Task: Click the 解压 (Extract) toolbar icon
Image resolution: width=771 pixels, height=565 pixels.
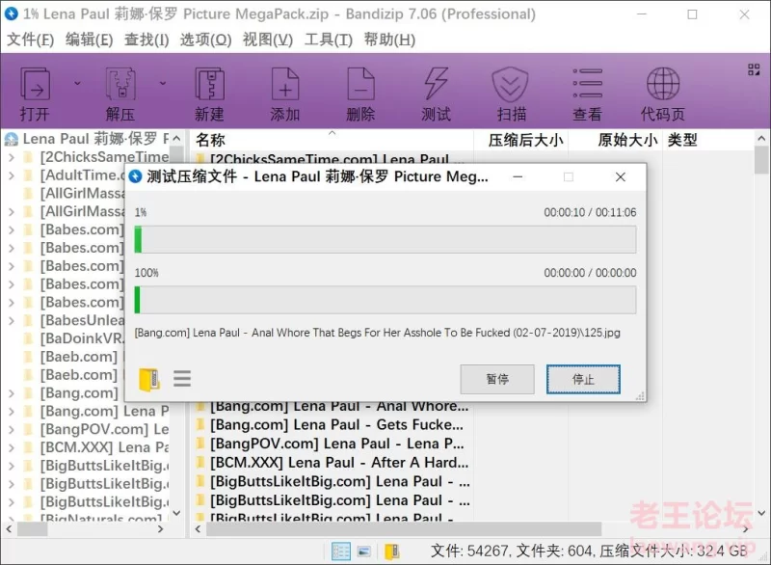Action: [120, 84]
